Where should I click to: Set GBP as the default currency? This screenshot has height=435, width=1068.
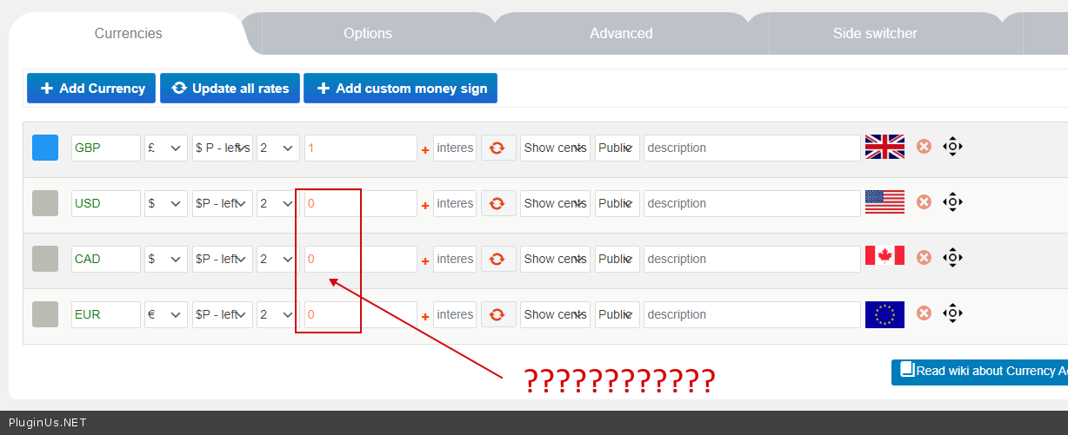click(45, 148)
